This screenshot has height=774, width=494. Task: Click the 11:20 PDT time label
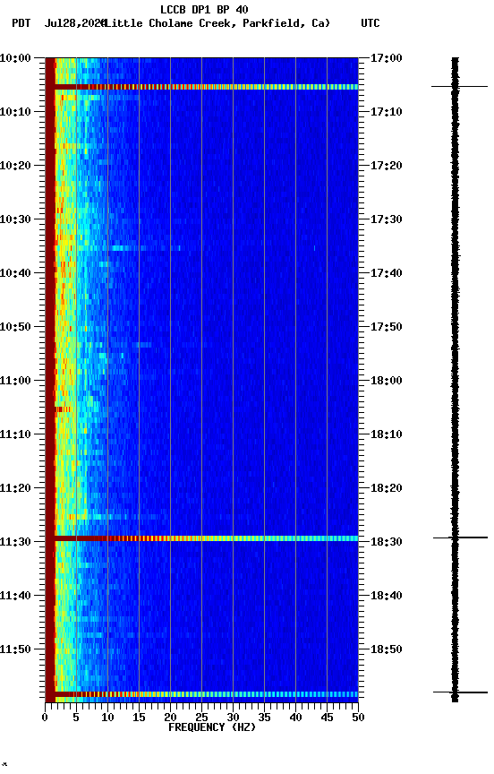click(15, 488)
